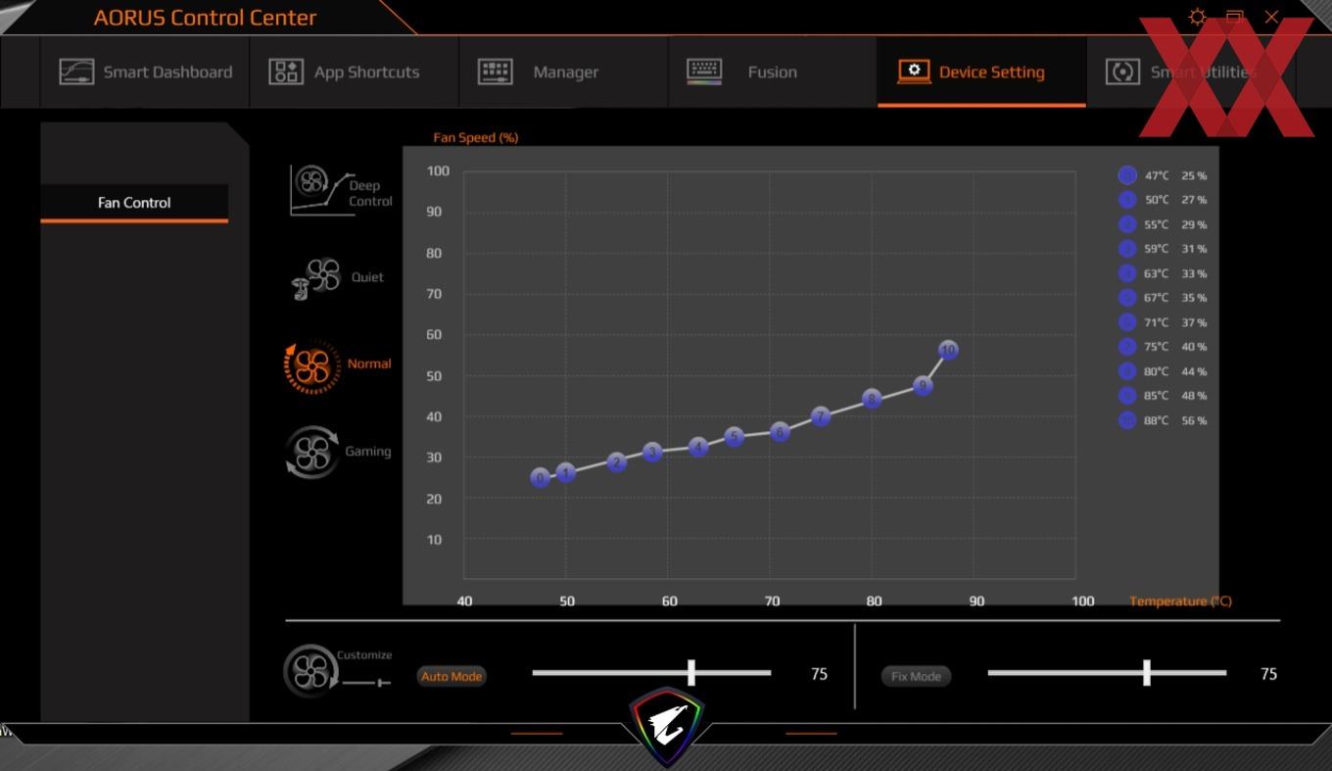Switch to Gaming fan mode icon

(311, 452)
